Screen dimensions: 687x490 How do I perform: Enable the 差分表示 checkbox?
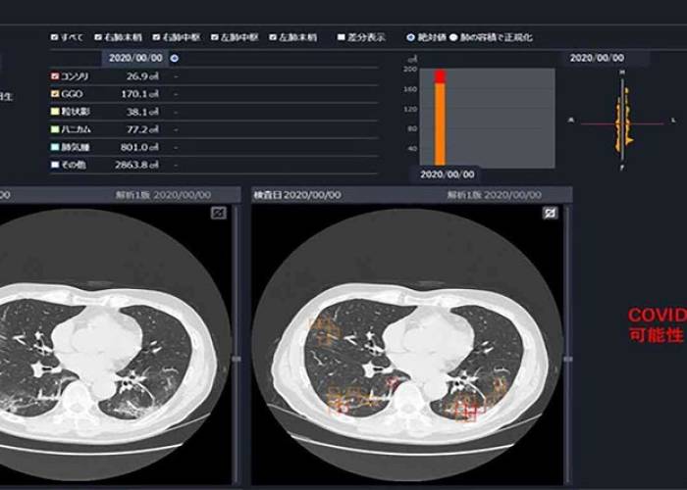pyautogui.click(x=342, y=37)
